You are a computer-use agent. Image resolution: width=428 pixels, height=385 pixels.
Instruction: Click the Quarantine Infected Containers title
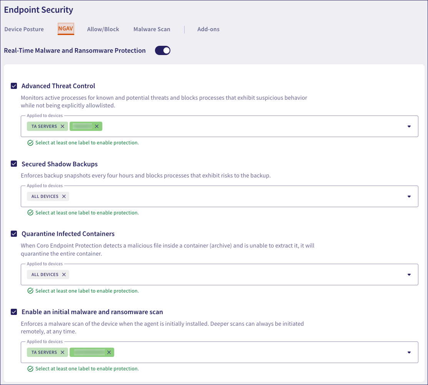(68, 234)
